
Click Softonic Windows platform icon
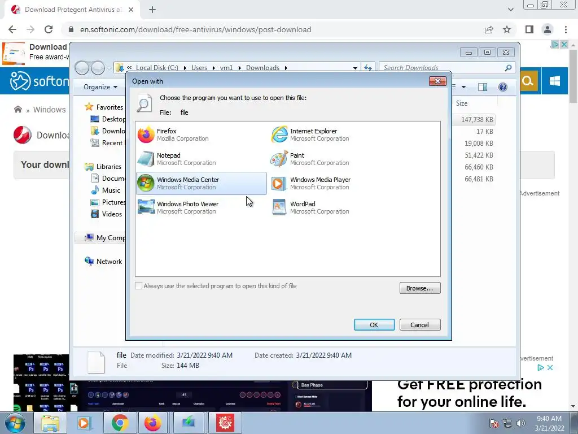coord(554,81)
